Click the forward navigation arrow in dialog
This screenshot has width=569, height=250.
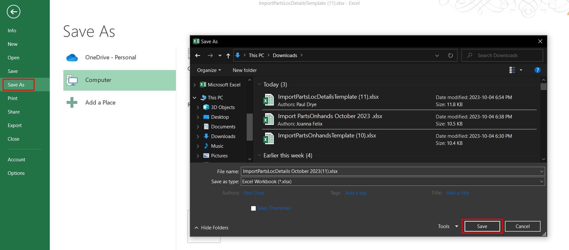[210, 55]
